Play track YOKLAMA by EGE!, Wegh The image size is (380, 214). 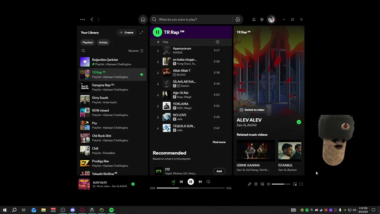tap(191, 106)
